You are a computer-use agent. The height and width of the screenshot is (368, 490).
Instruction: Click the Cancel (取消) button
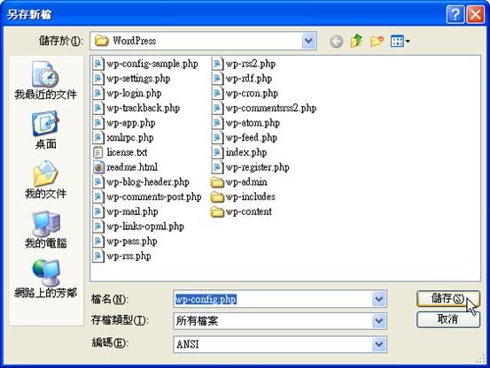coord(448,319)
